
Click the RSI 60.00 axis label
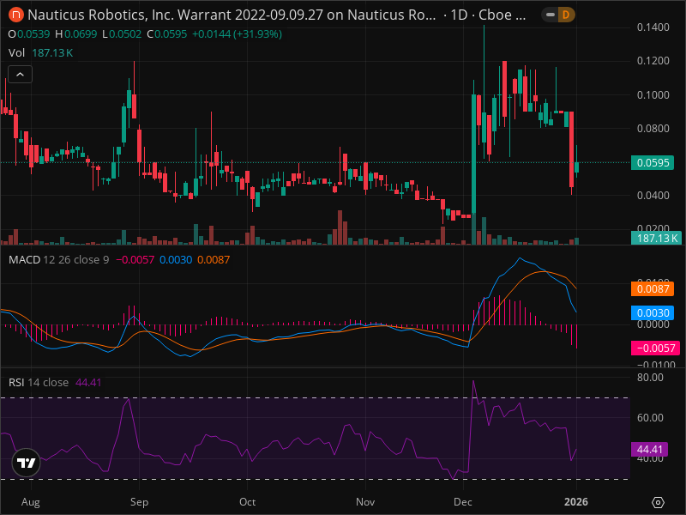click(x=650, y=418)
